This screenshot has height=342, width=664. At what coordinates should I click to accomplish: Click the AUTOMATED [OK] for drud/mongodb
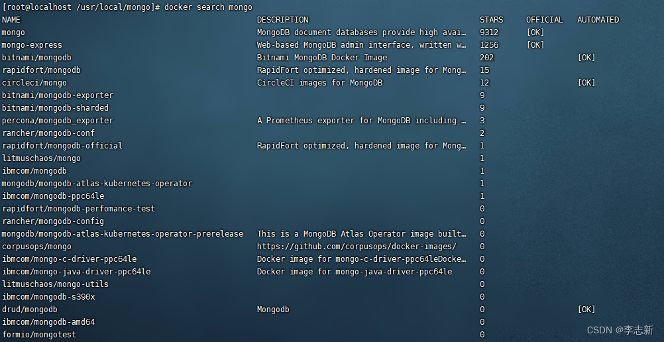point(586,310)
